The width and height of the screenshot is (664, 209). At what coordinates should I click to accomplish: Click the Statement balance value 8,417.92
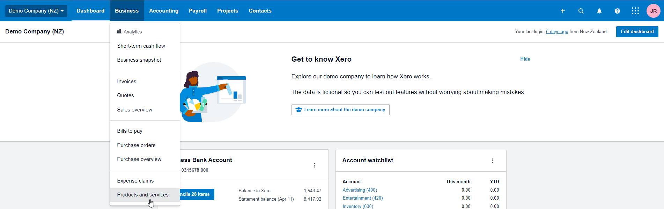click(x=312, y=199)
